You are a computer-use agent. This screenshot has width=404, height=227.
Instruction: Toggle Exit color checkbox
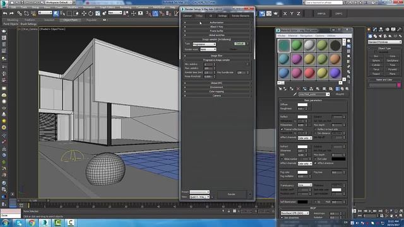coord(316,159)
